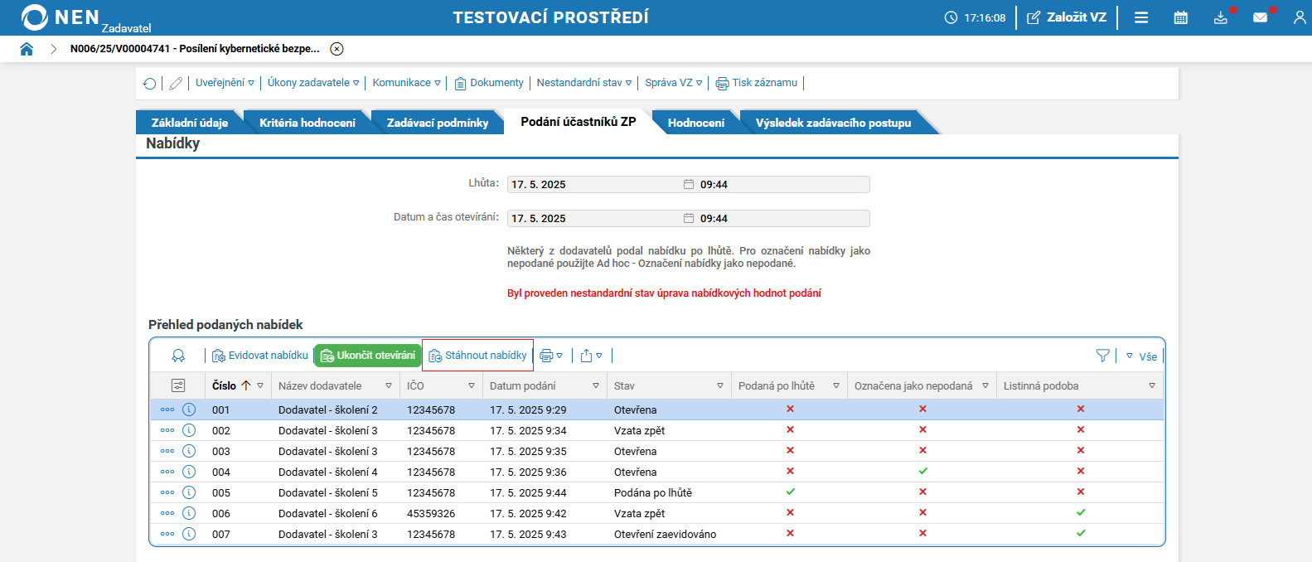Screen dimensions: 1312x562
Task: Select Otevření zaevidováno status cell
Action: point(666,535)
